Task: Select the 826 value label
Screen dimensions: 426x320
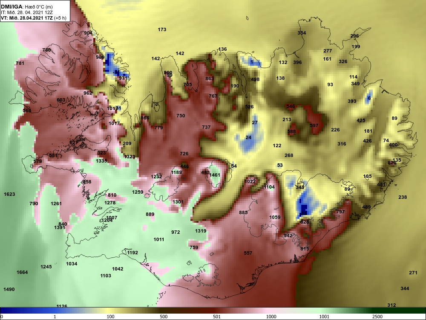Action: click(x=392, y=163)
